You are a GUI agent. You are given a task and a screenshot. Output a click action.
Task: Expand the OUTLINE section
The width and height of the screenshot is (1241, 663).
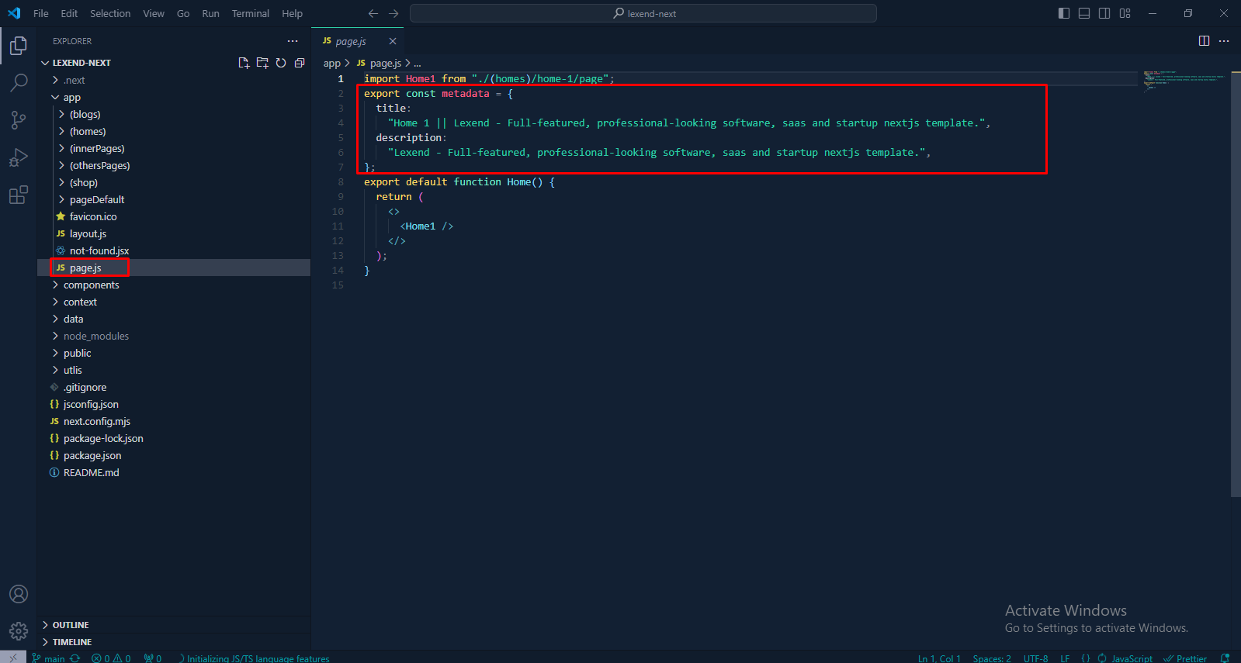click(174, 625)
